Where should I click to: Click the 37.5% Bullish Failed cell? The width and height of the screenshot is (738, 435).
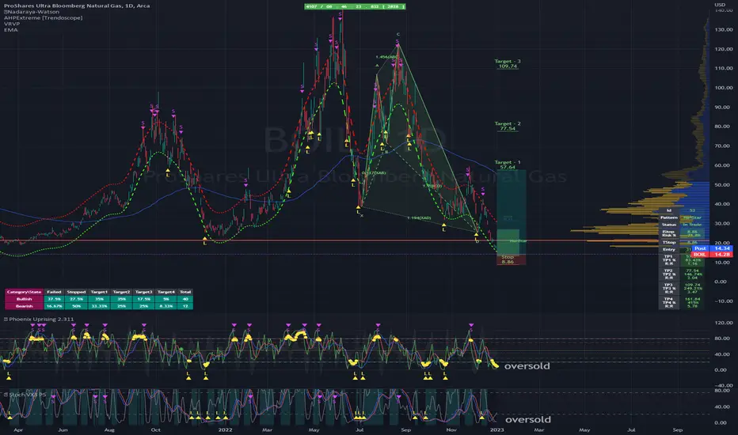54,299
